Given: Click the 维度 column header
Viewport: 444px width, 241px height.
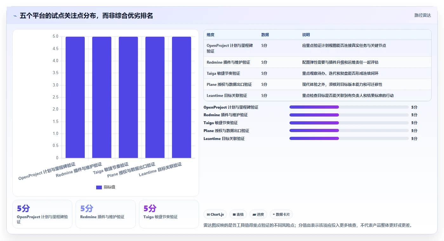Looking at the screenshot, I should (210, 35).
